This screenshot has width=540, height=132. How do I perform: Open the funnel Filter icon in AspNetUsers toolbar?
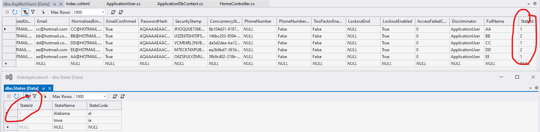pos(33,12)
